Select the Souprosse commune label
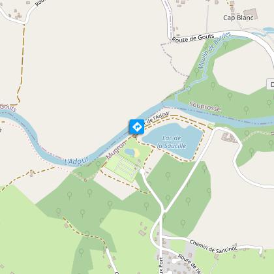 point(205,106)
